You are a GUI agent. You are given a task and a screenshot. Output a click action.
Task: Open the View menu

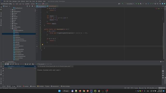pyautogui.click(x=10, y=1)
